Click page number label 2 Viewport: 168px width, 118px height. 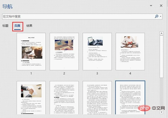64,73
